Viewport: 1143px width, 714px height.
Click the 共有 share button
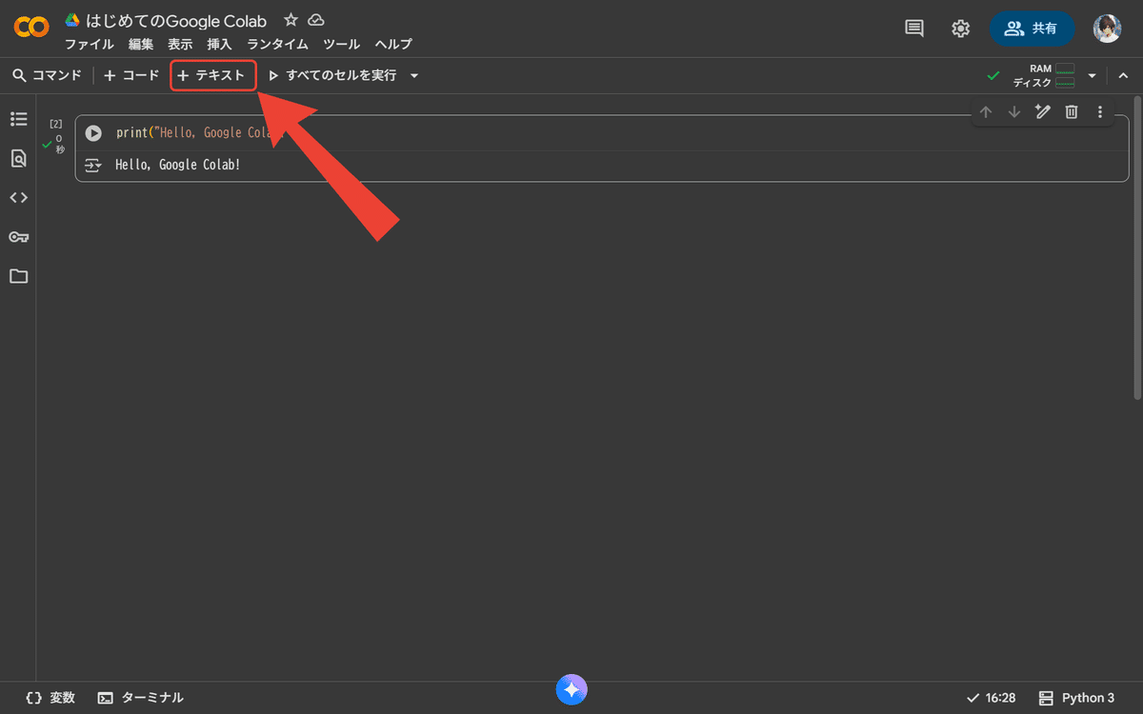1033,29
